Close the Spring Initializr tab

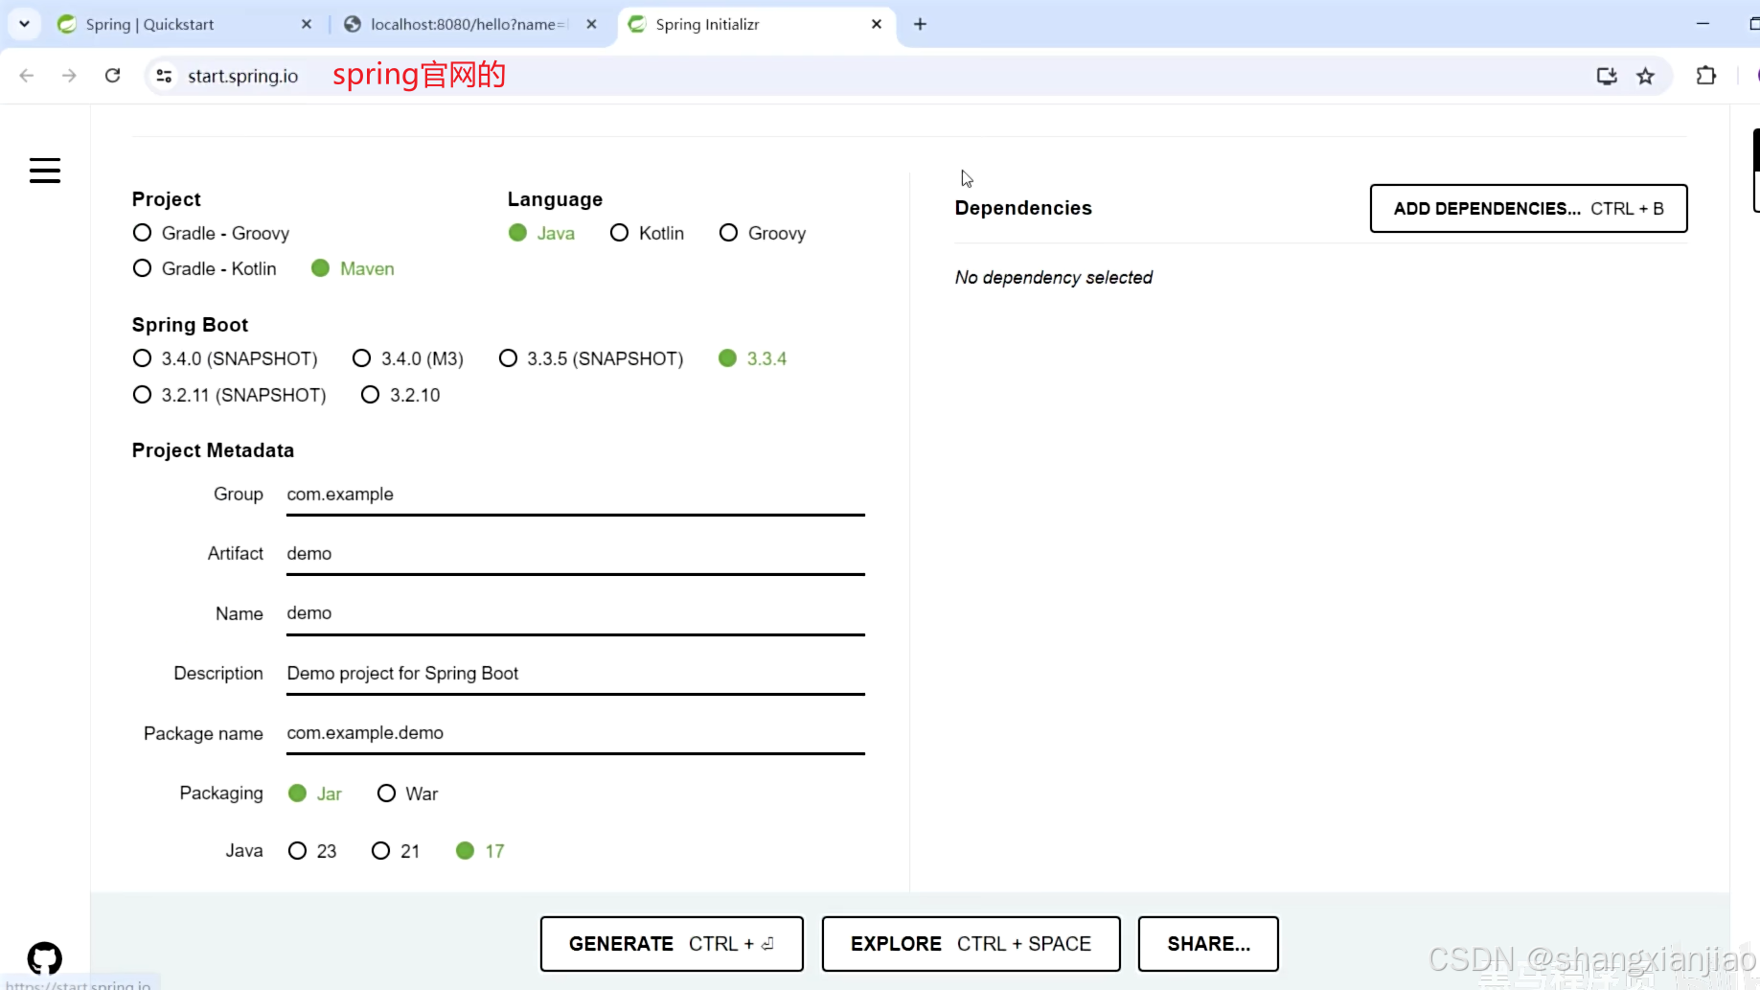tap(877, 24)
